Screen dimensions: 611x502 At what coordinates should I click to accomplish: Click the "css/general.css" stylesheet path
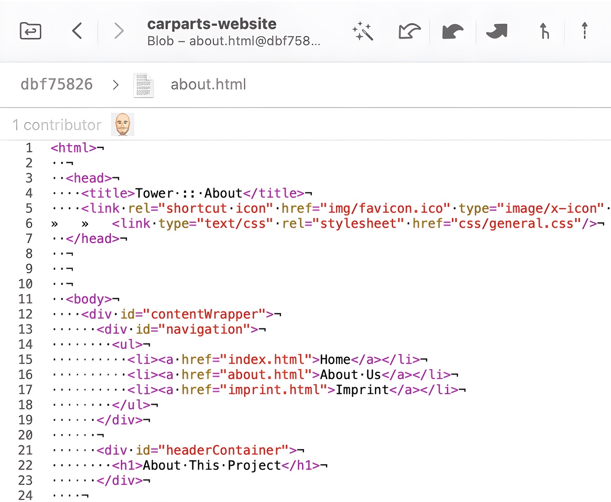(x=516, y=224)
